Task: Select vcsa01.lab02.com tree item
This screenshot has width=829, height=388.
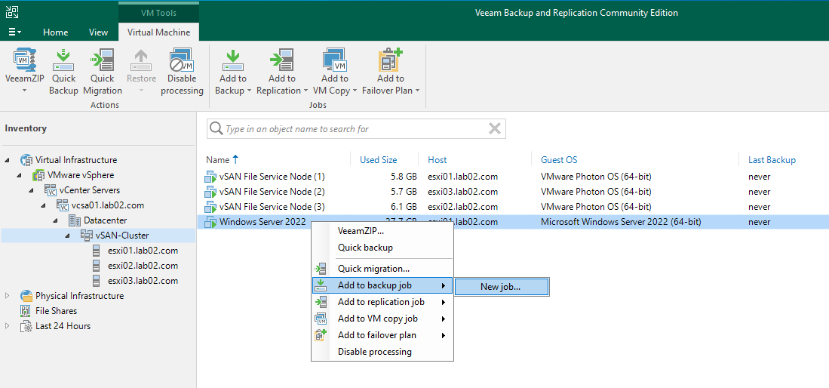Action: (x=108, y=205)
